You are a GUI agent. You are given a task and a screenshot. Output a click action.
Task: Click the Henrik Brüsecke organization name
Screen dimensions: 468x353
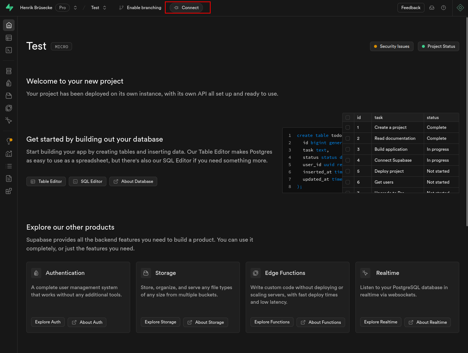click(36, 8)
